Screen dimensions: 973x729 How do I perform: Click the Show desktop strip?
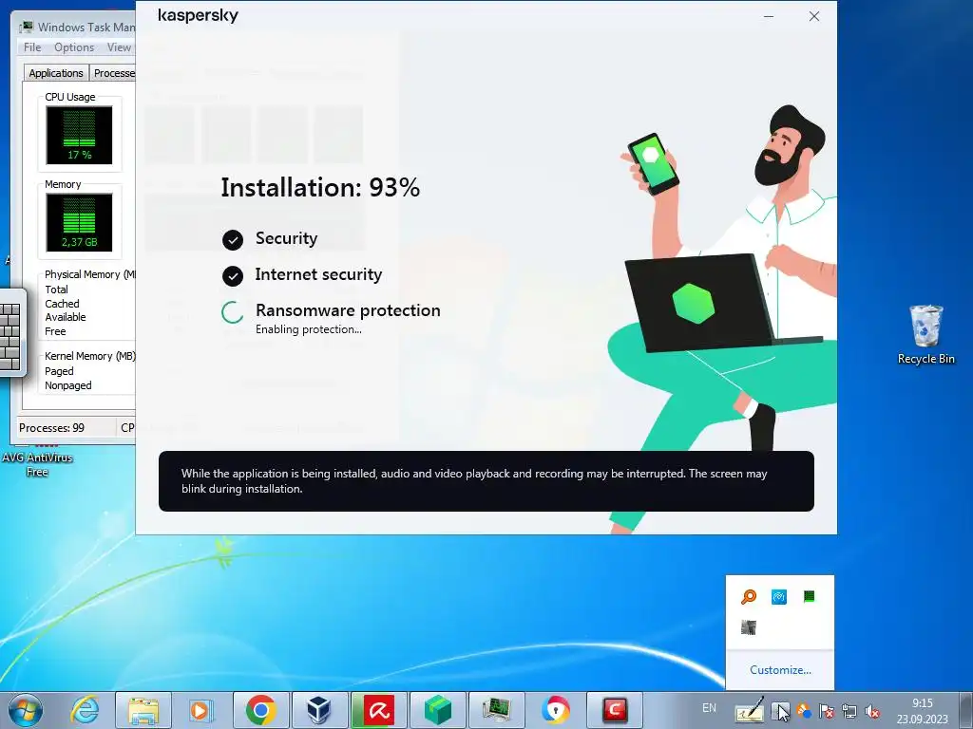966,710
